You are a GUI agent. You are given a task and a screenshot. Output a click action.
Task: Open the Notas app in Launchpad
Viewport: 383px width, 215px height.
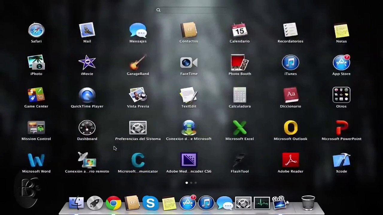[x=341, y=30]
